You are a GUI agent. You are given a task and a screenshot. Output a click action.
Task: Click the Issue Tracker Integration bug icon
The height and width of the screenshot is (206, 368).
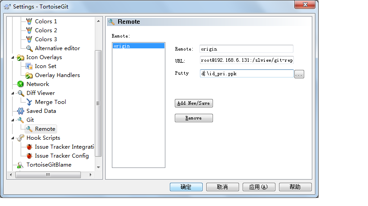click(29, 147)
